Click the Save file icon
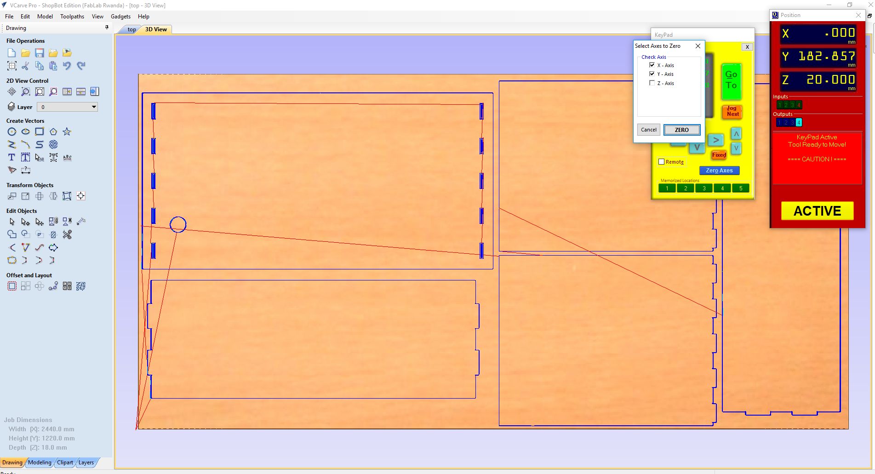Image resolution: width=875 pixels, height=474 pixels. [x=40, y=53]
